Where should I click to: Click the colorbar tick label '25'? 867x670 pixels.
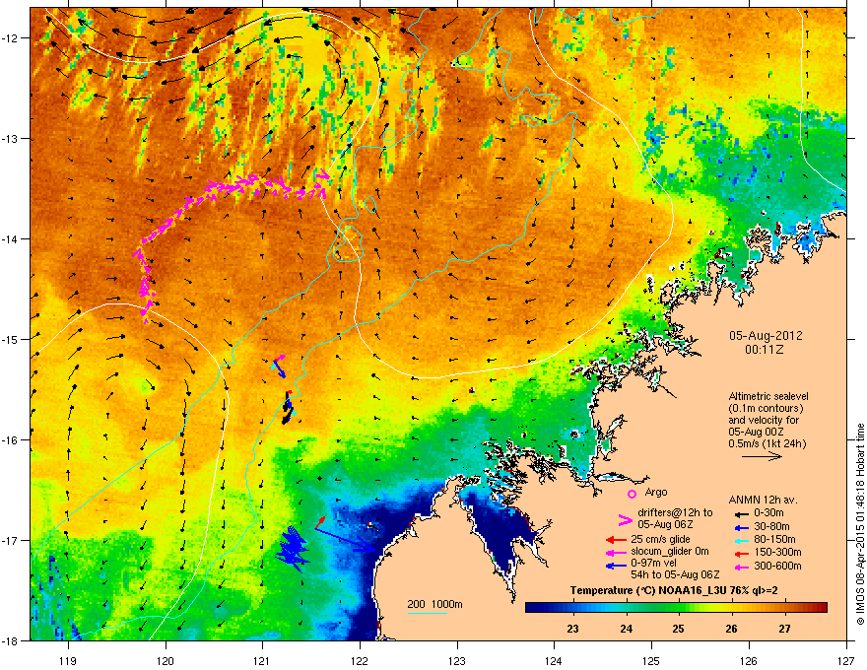[x=679, y=629]
